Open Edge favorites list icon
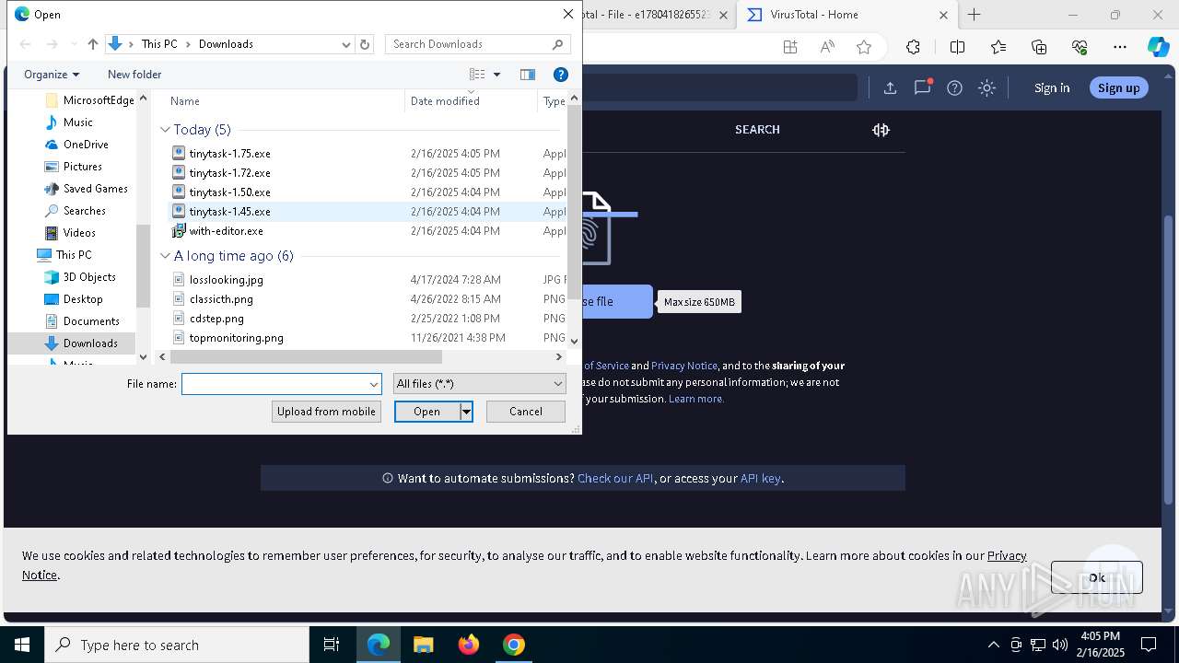1179x663 pixels. pos(998,48)
